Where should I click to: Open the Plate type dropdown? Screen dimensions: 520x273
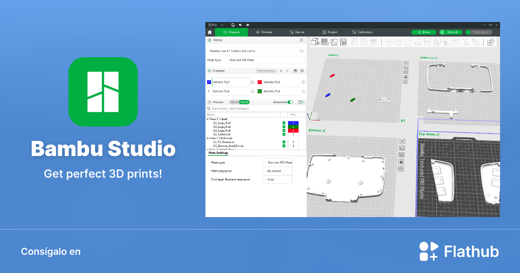278,162
